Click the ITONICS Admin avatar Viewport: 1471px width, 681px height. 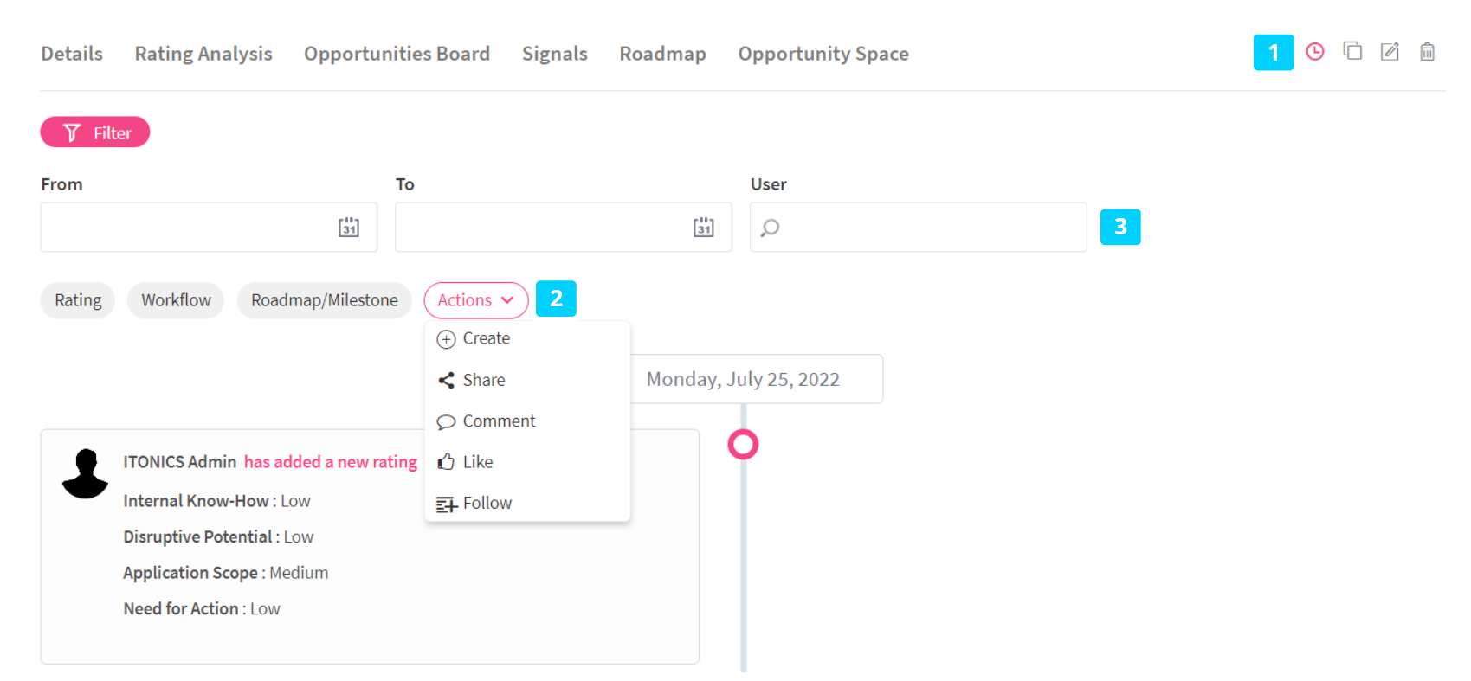[85, 473]
